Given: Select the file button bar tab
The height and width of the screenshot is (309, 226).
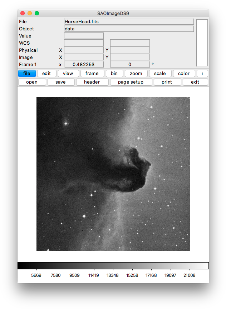Looking at the screenshot, I should [x=27, y=73].
